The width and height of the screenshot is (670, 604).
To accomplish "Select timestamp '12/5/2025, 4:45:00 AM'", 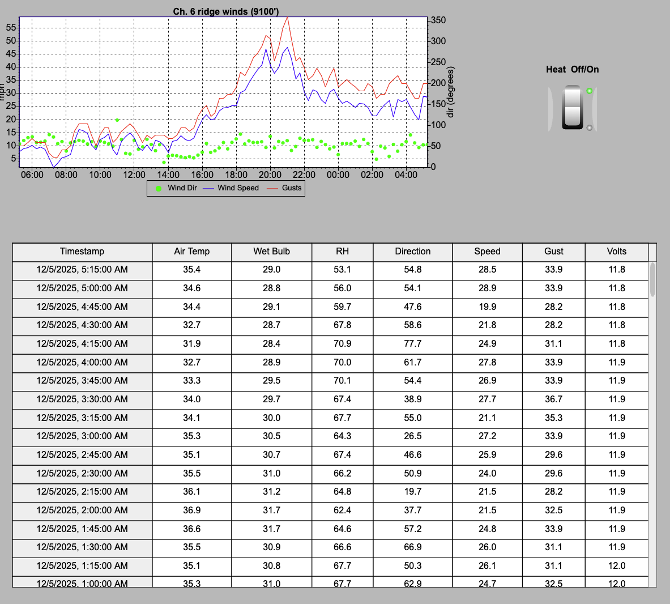I will coord(82,307).
